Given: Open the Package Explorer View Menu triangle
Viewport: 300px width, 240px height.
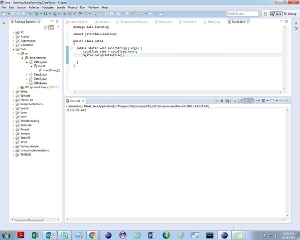Looking at the screenshot, I should 58,27.
